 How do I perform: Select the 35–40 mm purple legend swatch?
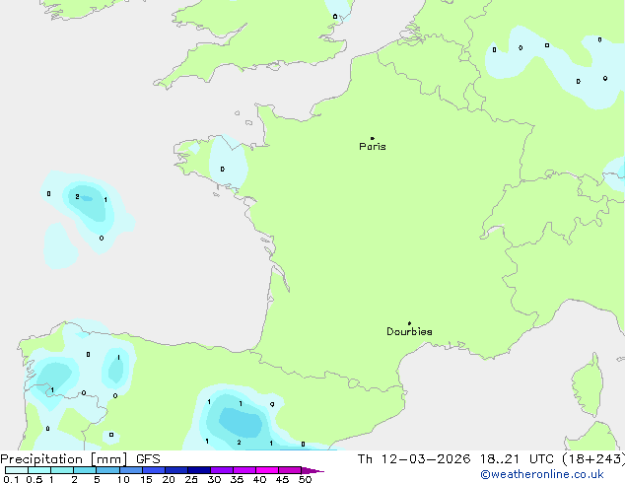[244, 470]
